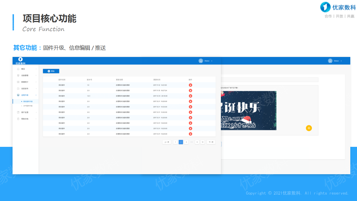Click the 设备管理 monitor icon
The height and width of the screenshot is (201, 357).
(x=18, y=75)
